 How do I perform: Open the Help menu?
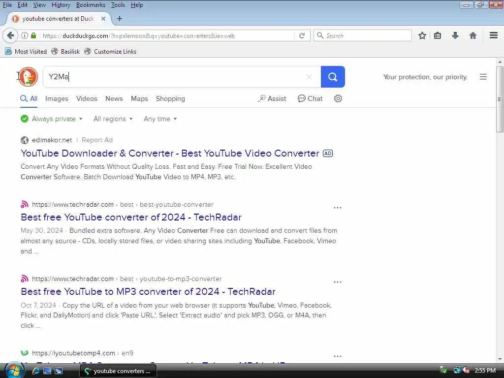tap(137, 5)
